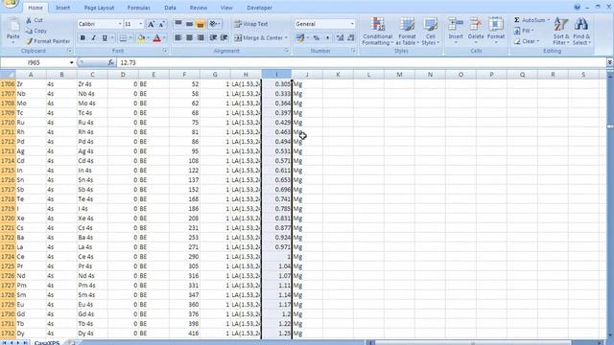The height and width of the screenshot is (345, 614).
Task: Decrease font size with Shrink Font
Action: (x=161, y=24)
